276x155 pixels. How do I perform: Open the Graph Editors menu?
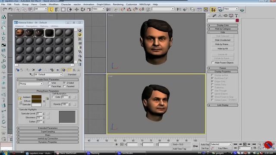(103, 4)
